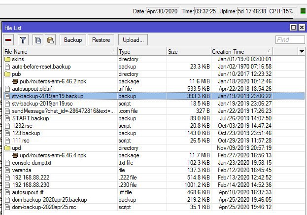The image size is (307, 215).
Task: Click file icon of console-dump.txt
Action: coord(7,163)
